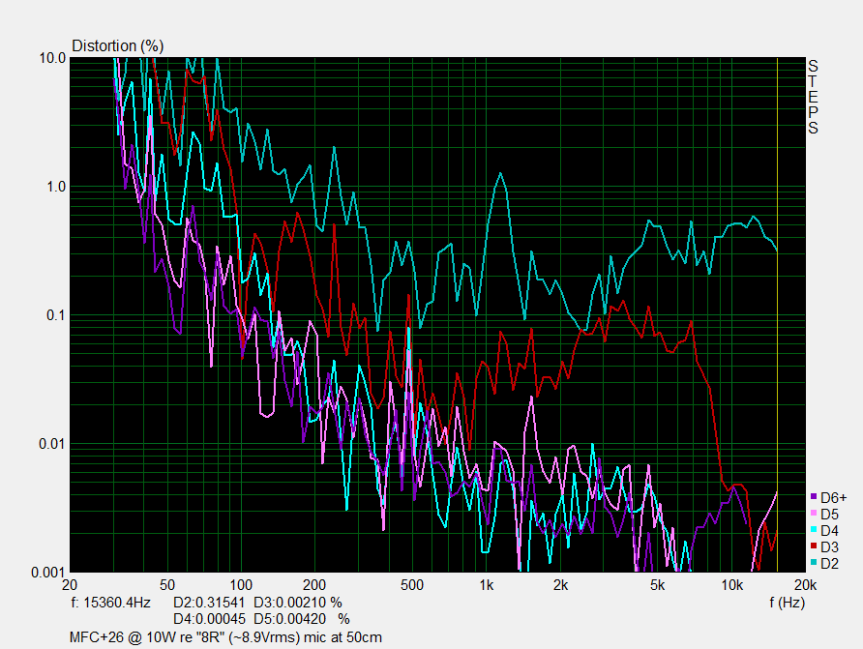Click the yellow cursor line at 15 kHz

coord(777,314)
